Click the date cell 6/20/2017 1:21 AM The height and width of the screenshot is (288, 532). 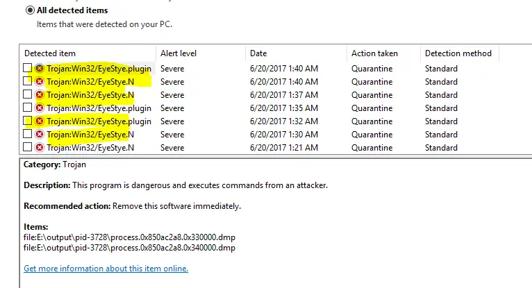(x=284, y=148)
